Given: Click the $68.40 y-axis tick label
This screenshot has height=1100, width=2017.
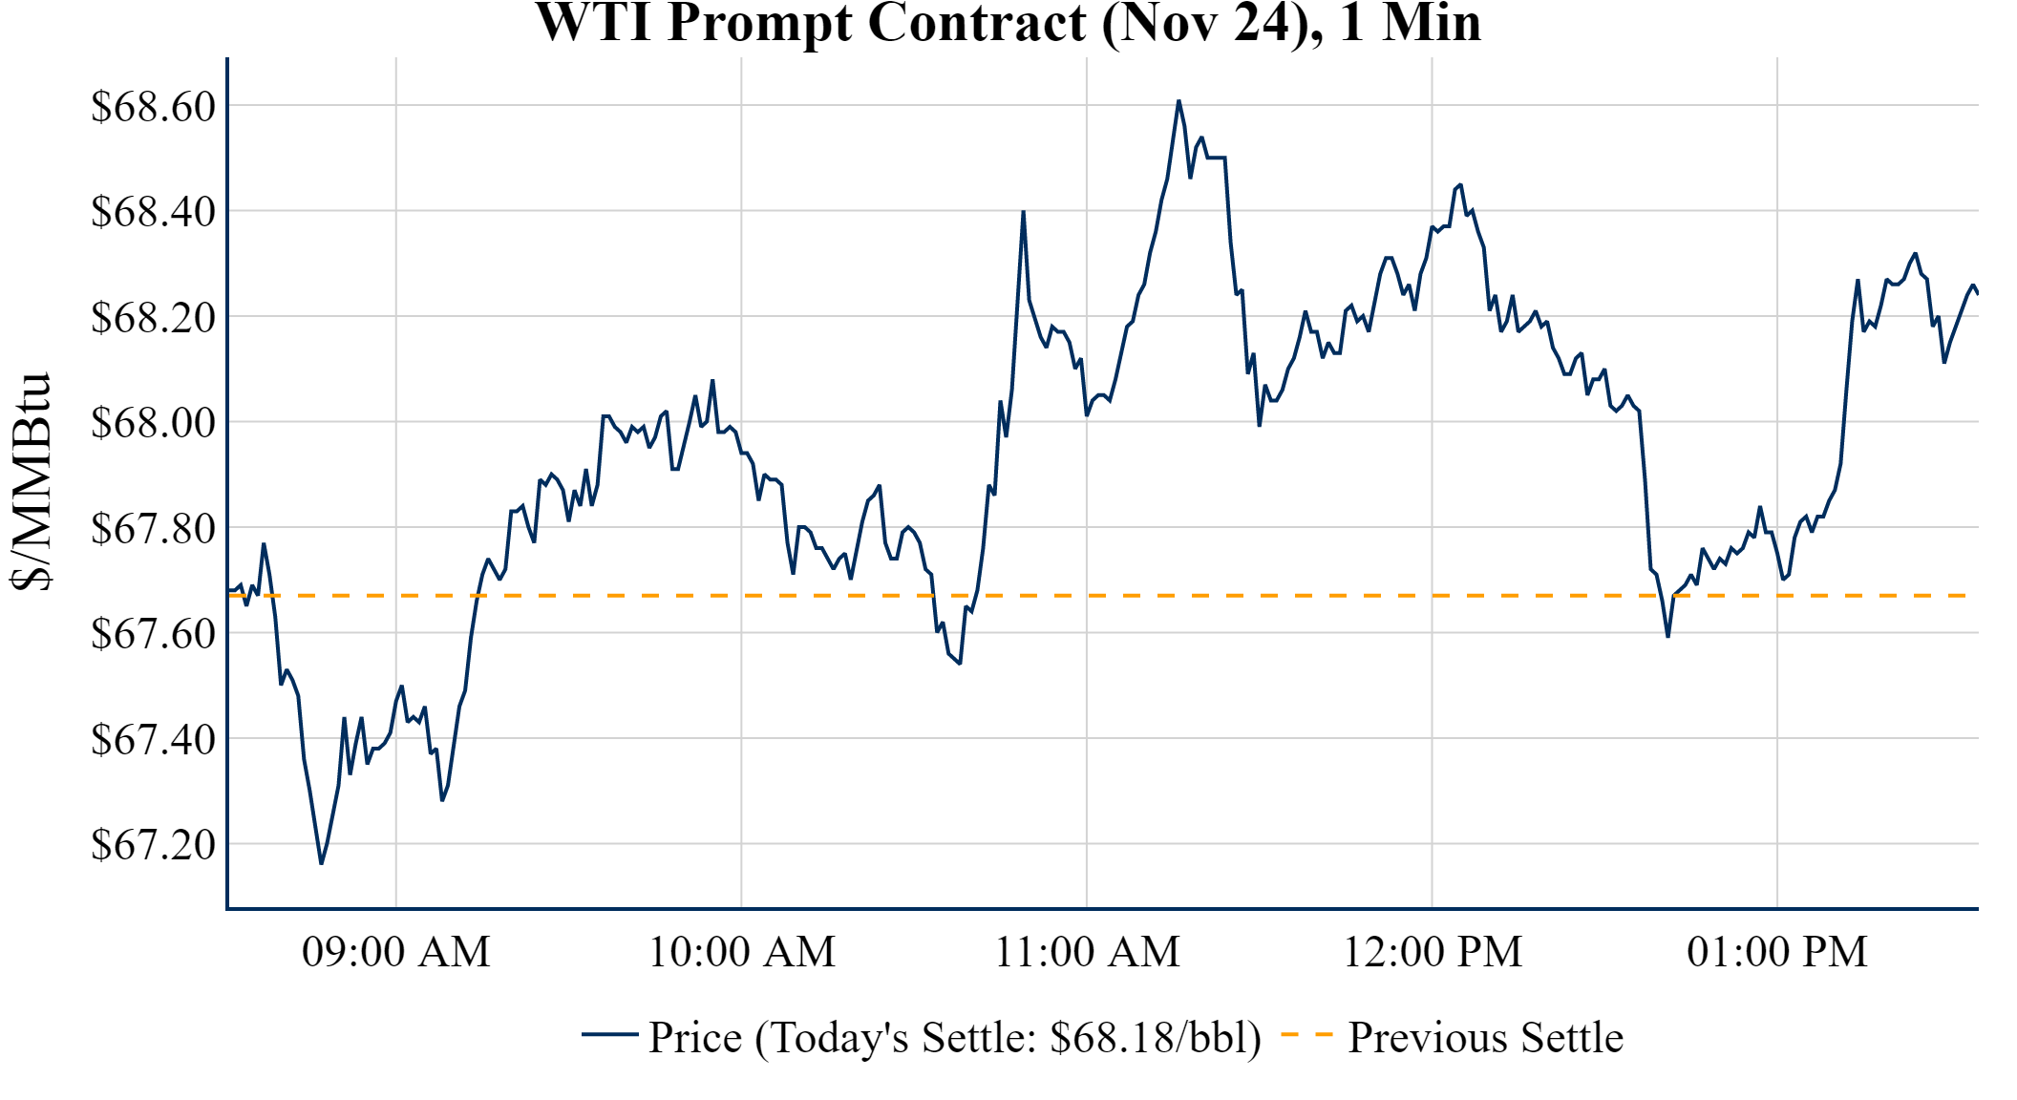Looking at the screenshot, I should [153, 211].
